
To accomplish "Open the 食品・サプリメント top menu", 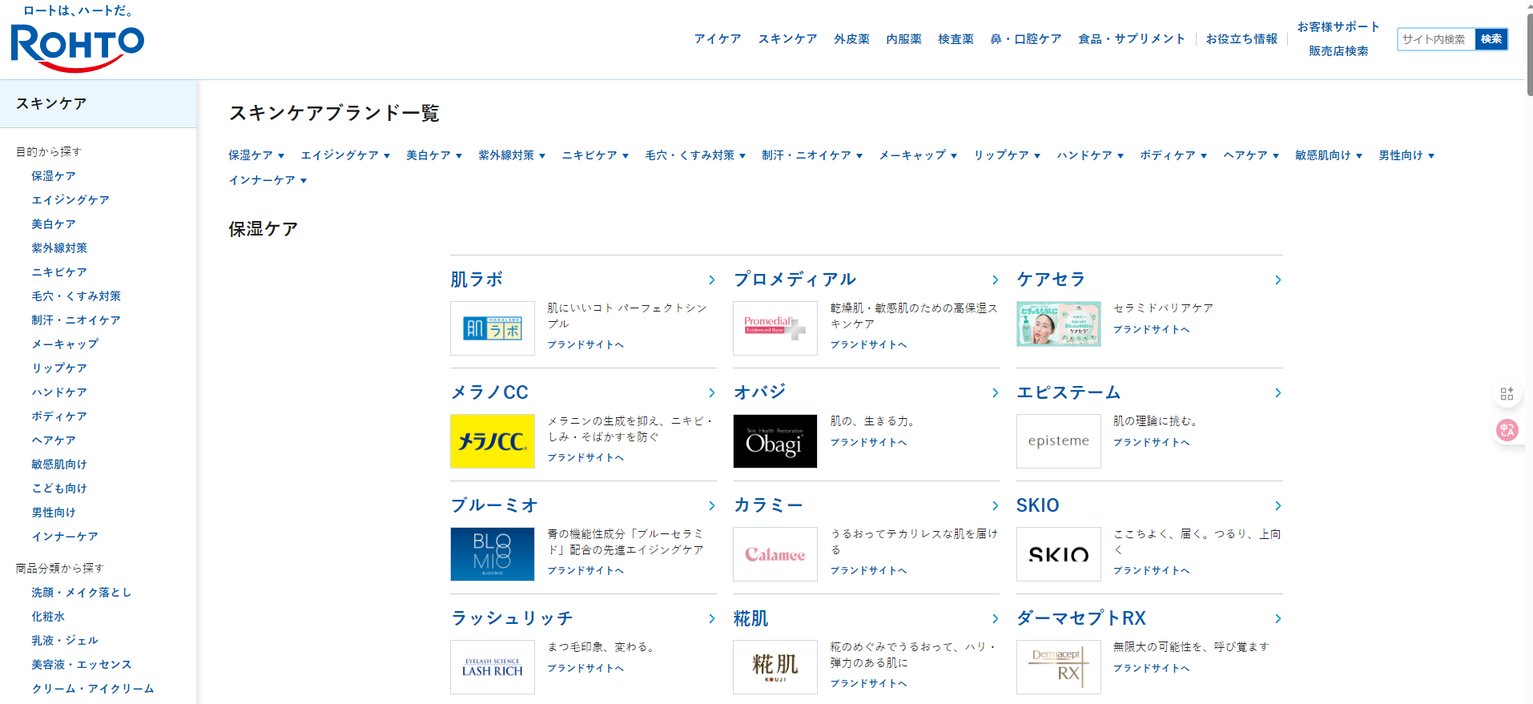I will tap(1131, 38).
